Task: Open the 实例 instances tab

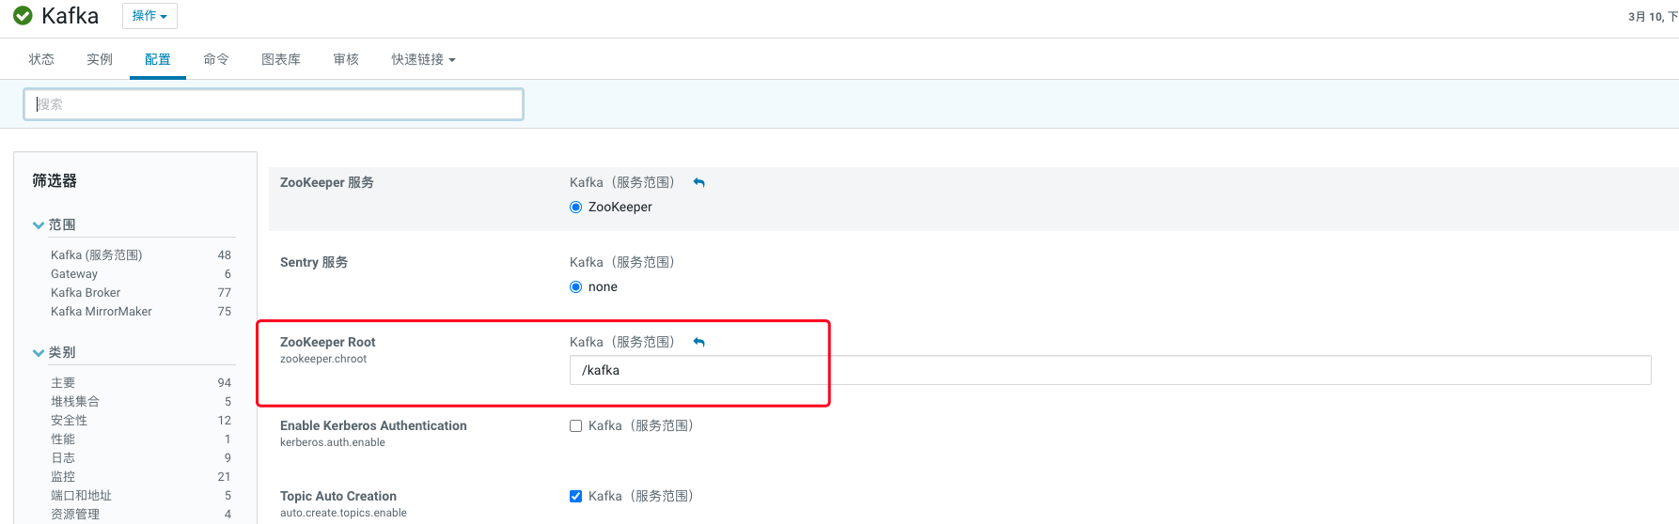Action: [x=100, y=59]
